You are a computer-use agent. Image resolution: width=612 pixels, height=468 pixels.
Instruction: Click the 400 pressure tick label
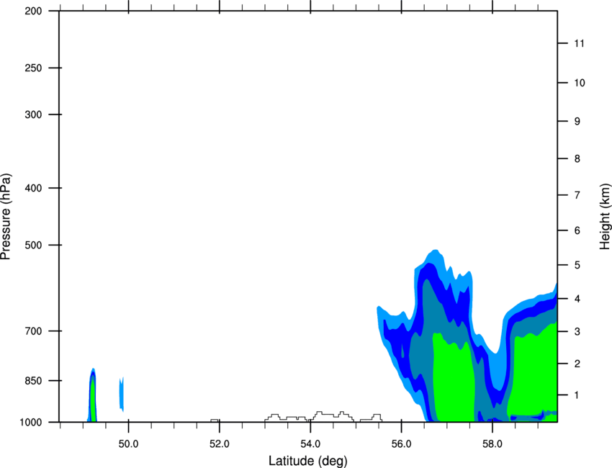[x=34, y=188]
